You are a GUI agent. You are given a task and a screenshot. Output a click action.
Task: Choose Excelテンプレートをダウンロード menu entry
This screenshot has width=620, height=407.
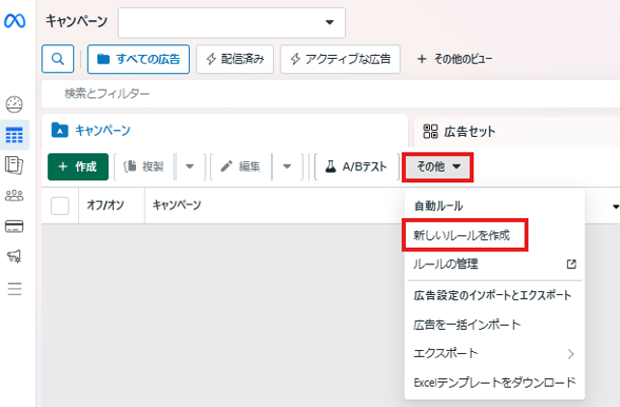495,383
